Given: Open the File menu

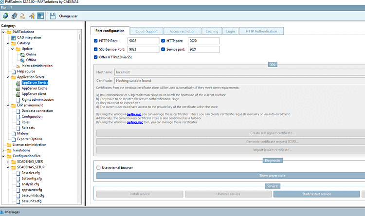Looking at the screenshot, I should pos(3,8).
